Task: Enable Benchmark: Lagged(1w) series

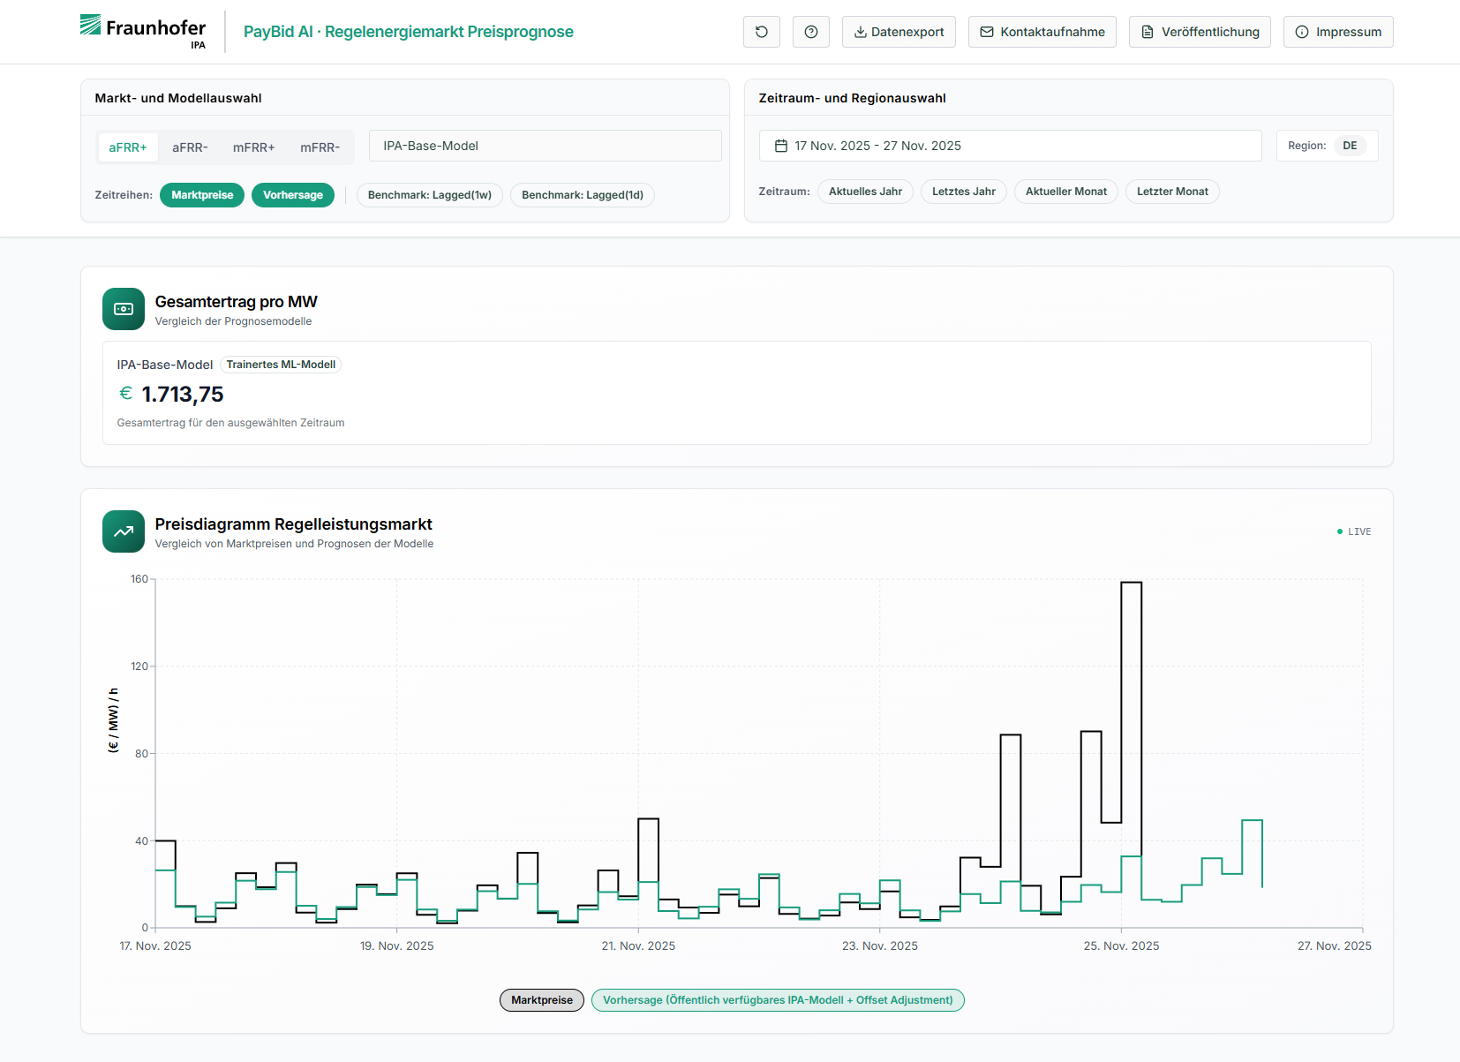Action: (429, 195)
